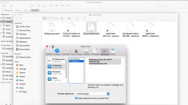The width and height of the screenshot is (188, 105).
Task: Expand the Trash mailbox in Mail
Action: click(x=1, y=33)
